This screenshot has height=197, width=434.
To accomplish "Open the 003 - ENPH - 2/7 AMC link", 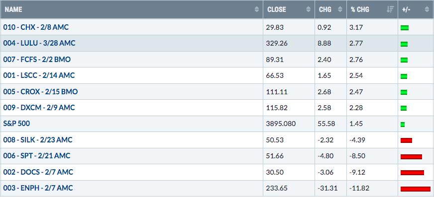I will point(38,188).
